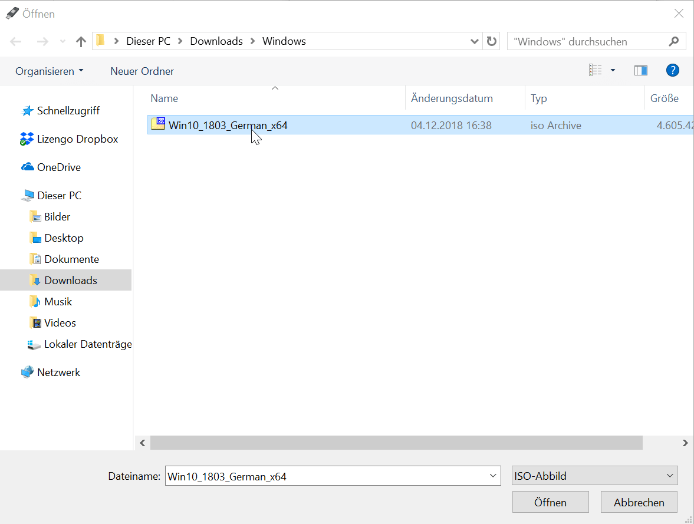Open the Musik folder
This screenshot has height=524, width=694.
[58, 302]
